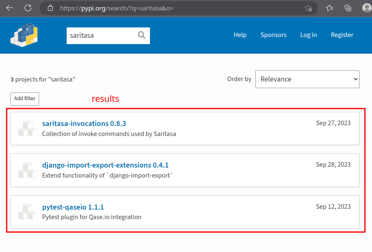The height and width of the screenshot is (252, 372).
Task: Go back with the browser back arrow
Action: [10, 8]
